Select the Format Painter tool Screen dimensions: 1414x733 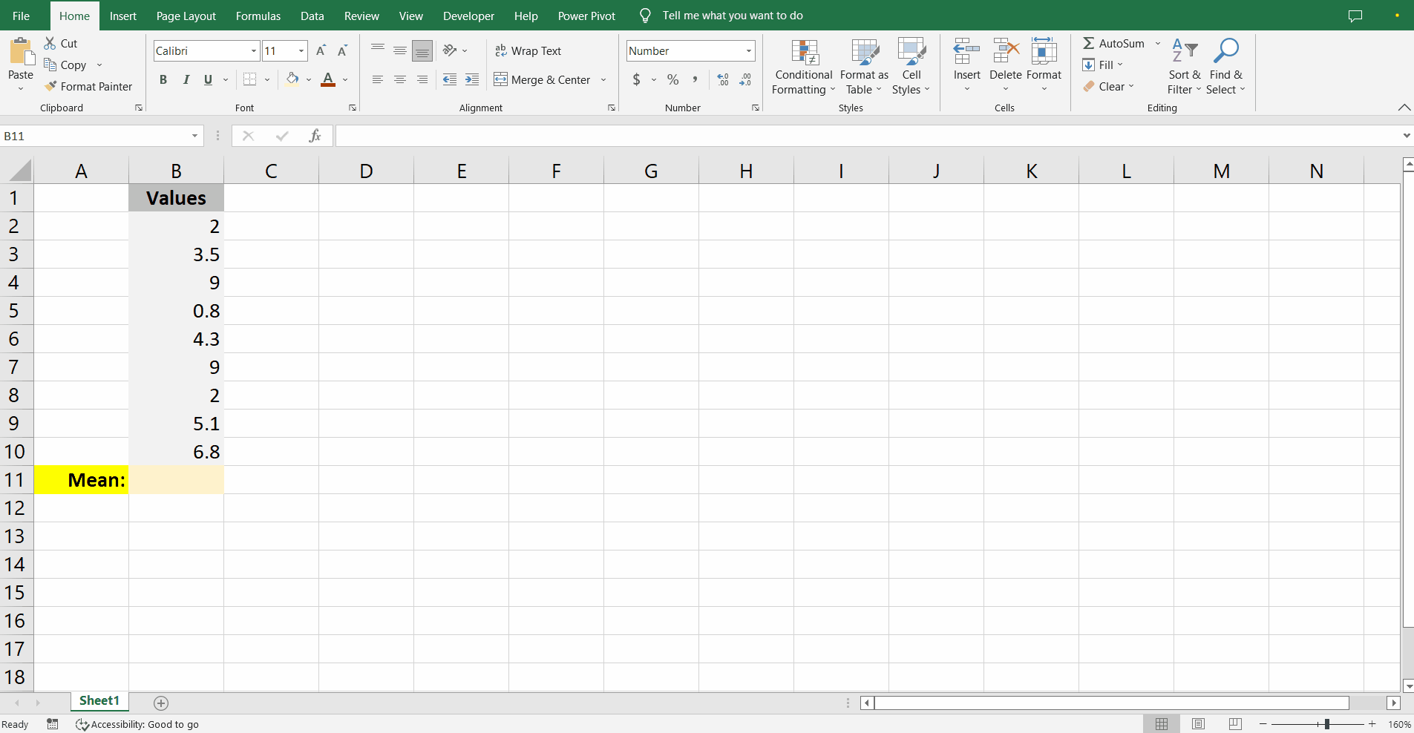[89, 86]
